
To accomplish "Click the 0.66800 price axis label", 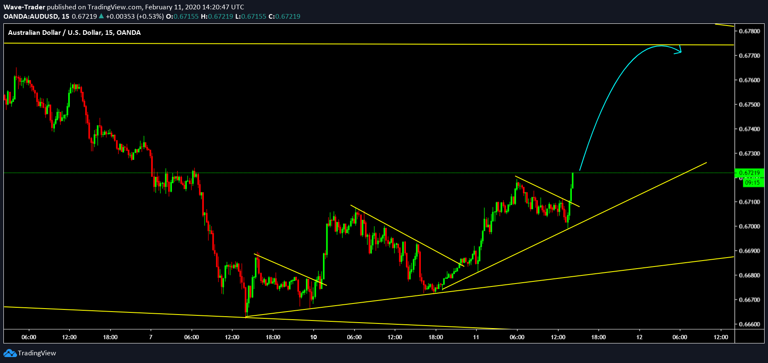I will 749,275.
